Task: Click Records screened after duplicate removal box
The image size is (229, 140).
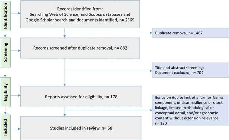Action: tap(80, 48)
